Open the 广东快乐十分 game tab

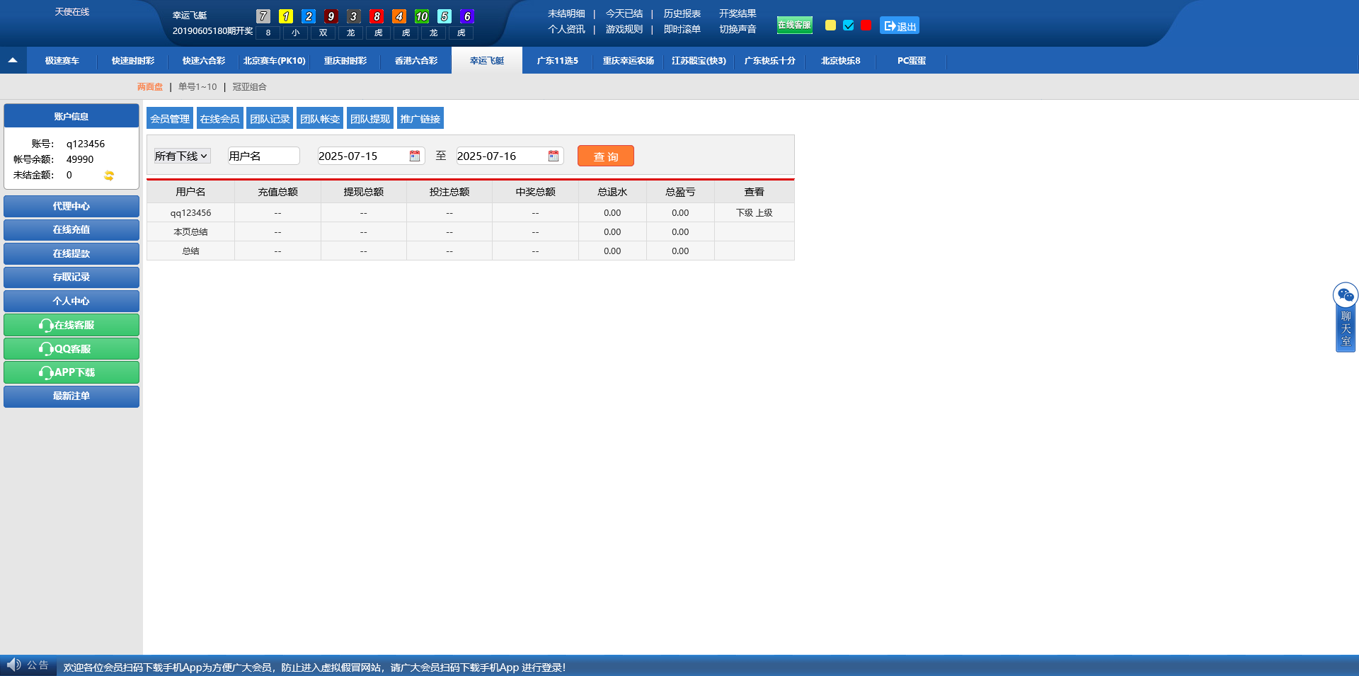coord(770,61)
